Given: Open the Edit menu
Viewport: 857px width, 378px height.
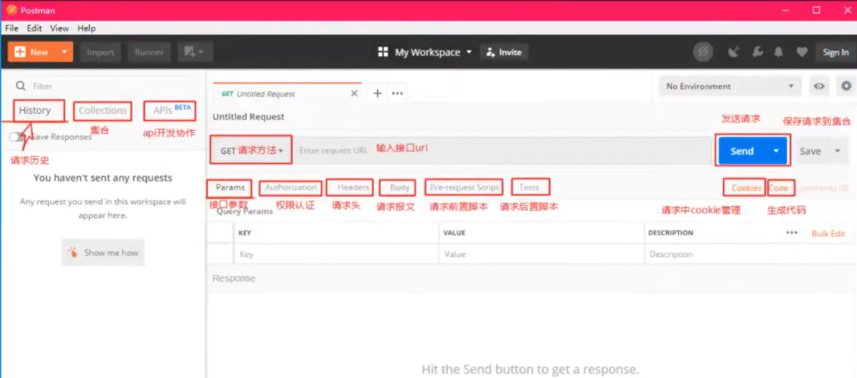Looking at the screenshot, I should 34,28.
